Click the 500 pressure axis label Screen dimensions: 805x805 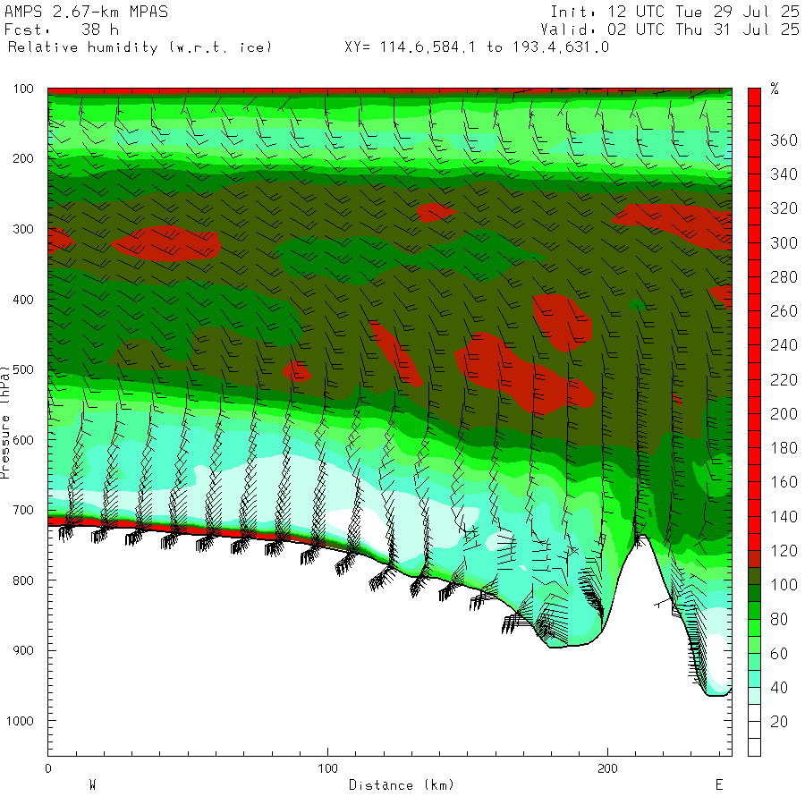[x=23, y=369]
